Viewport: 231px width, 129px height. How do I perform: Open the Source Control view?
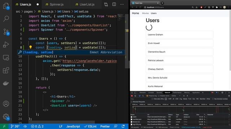(6, 32)
